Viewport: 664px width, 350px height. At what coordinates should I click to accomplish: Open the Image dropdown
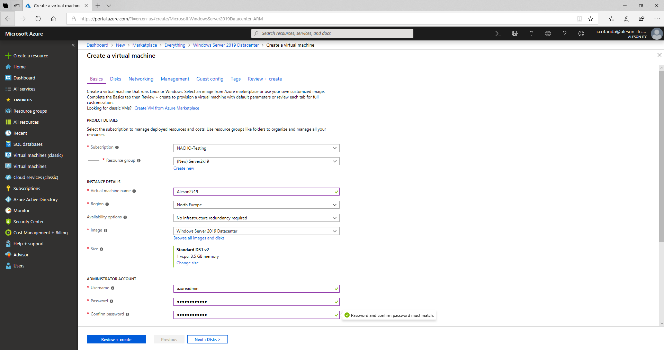(256, 231)
